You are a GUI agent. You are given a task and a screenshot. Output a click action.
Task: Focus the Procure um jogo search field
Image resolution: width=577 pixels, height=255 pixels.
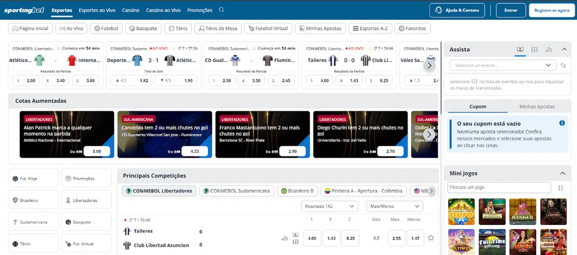499,187
